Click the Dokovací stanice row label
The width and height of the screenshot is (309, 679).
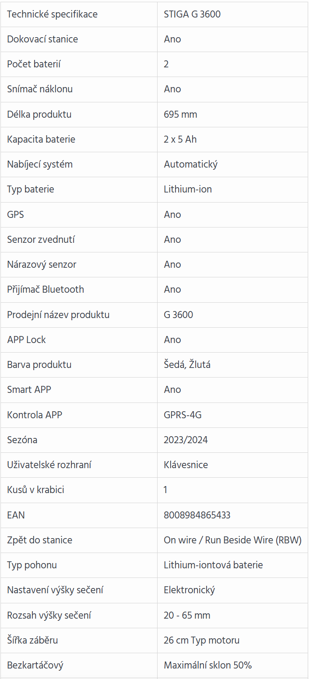tap(42, 39)
